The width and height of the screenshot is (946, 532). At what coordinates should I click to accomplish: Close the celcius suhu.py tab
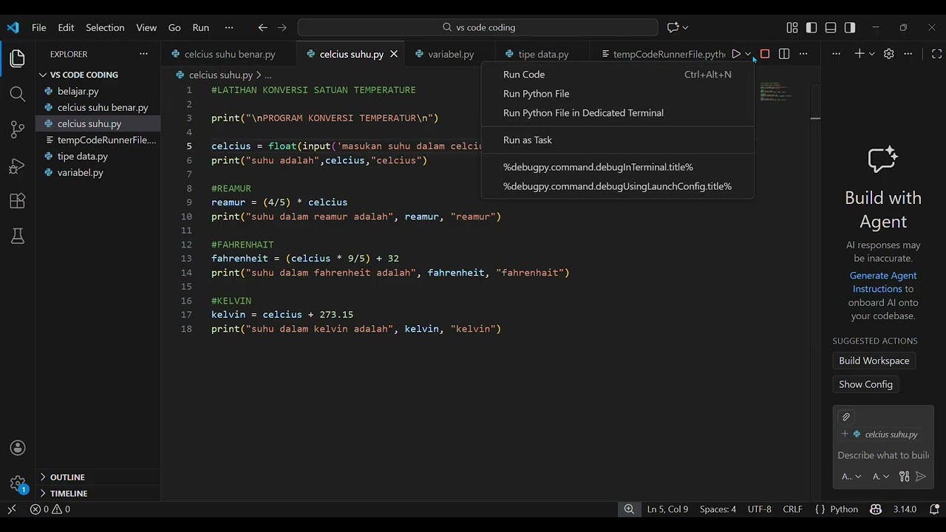coord(394,54)
